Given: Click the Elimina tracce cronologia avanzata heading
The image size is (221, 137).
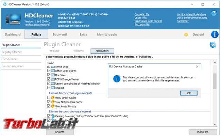Looking at the screenshot, I should pyautogui.click(x=71, y=93).
